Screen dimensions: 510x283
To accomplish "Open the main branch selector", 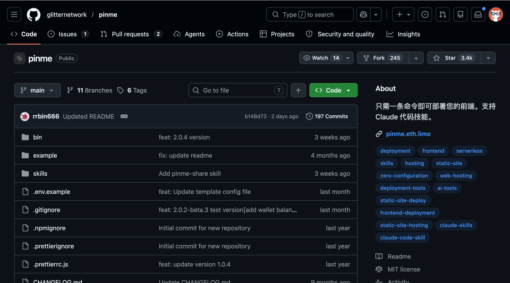I will 37,90.
